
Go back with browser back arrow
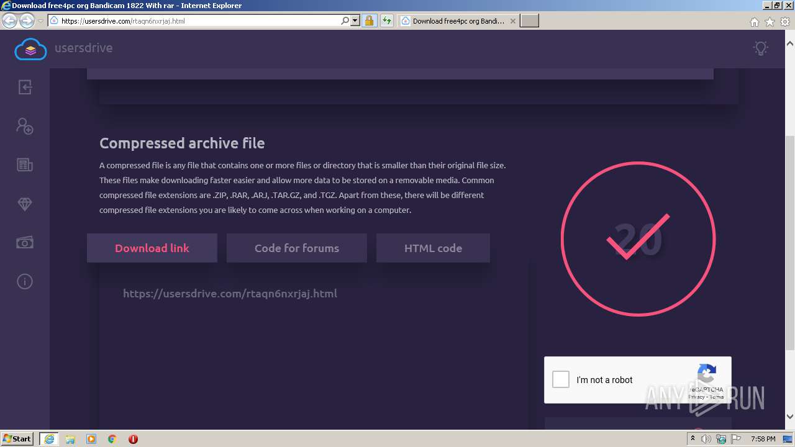9,20
